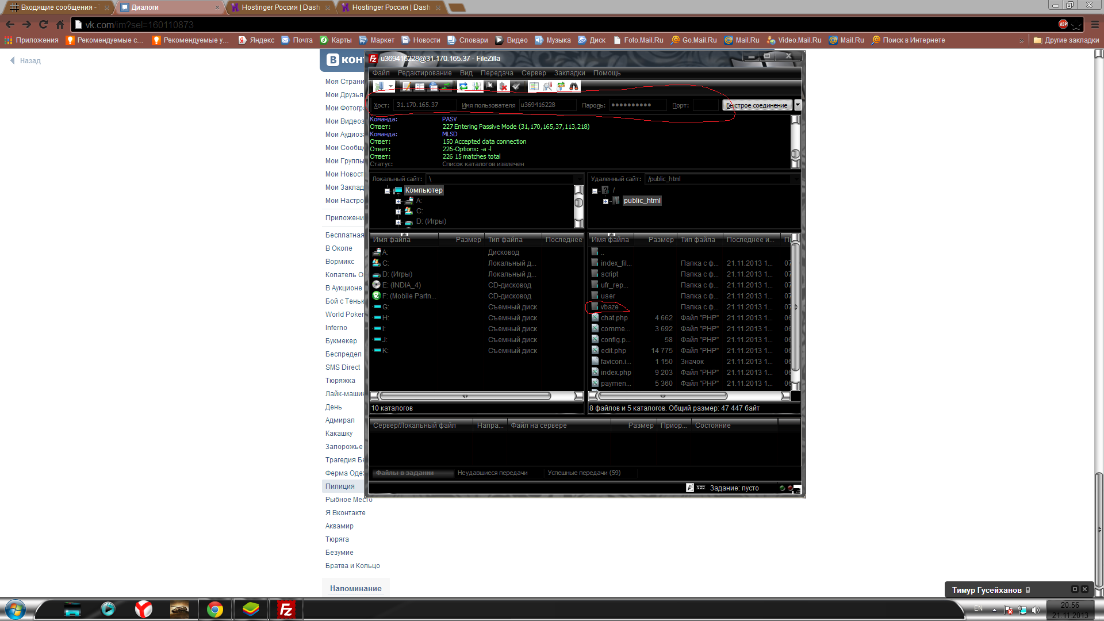
Task: Open the Сервер menu
Action: coord(534,73)
